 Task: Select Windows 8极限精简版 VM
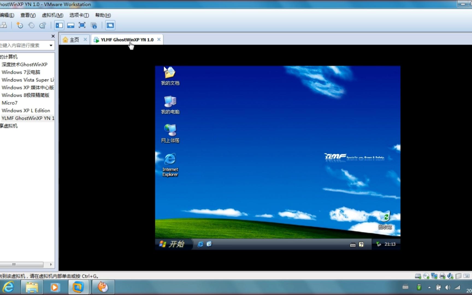[26, 95]
